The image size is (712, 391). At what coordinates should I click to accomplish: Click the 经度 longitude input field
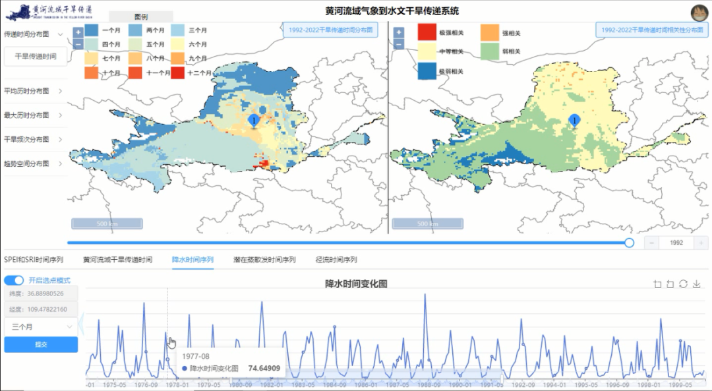click(41, 309)
